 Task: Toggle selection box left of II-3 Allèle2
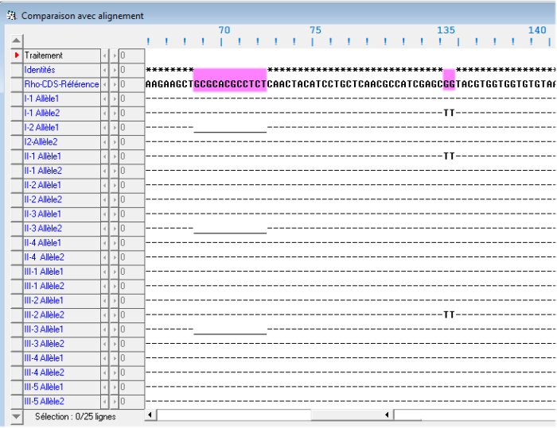pyautogui.click(x=18, y=229)
